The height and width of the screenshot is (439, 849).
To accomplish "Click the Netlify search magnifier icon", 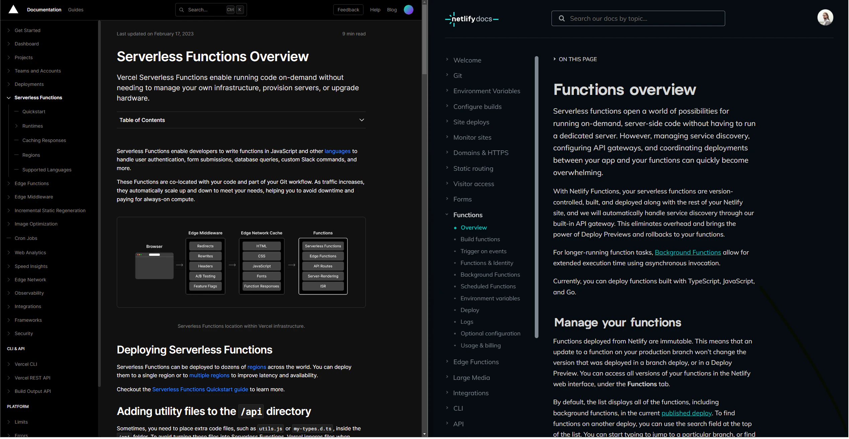I will coord(562,18).
